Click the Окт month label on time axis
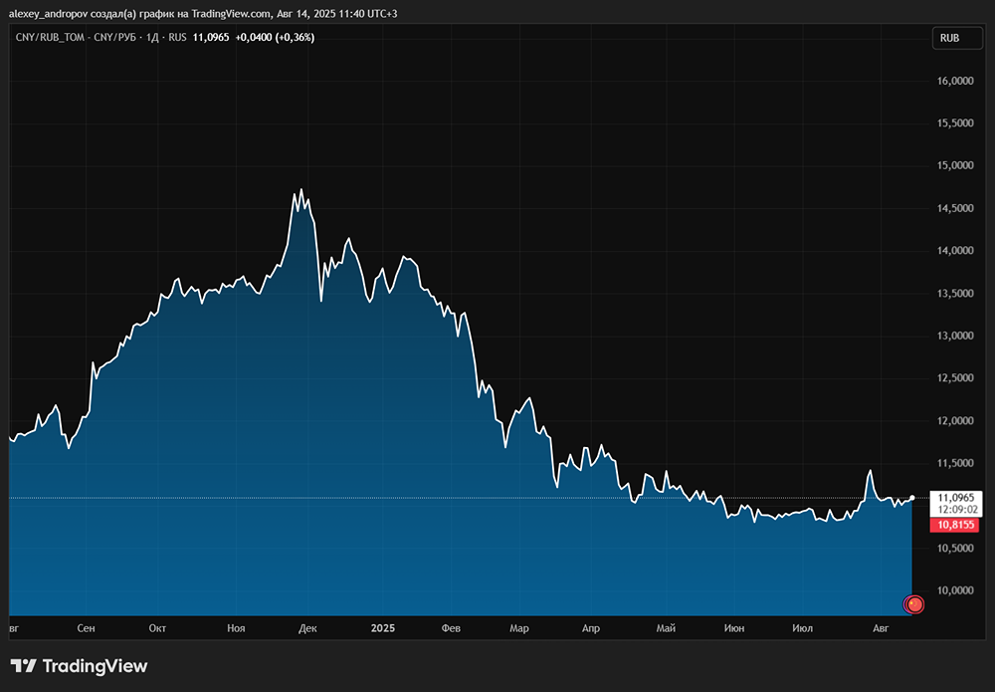 click(157, 628)
